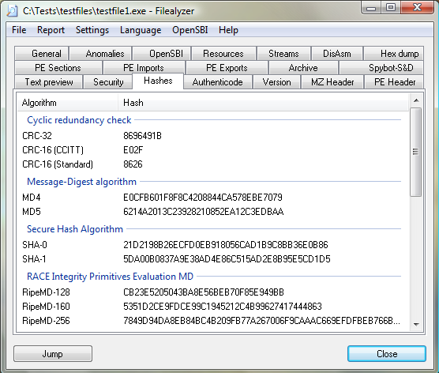The image size is (439, 373).
Task: Click the vertical scrollbar thumb
Action: [x=416, y=153]
